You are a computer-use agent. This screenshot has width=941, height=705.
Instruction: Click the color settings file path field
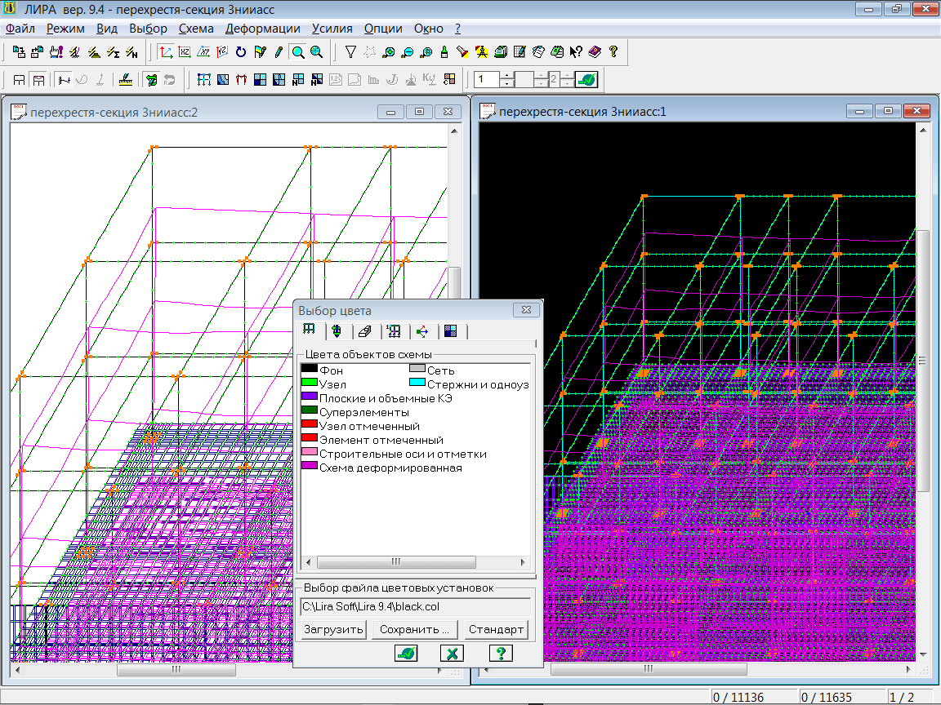click(416, 606)
